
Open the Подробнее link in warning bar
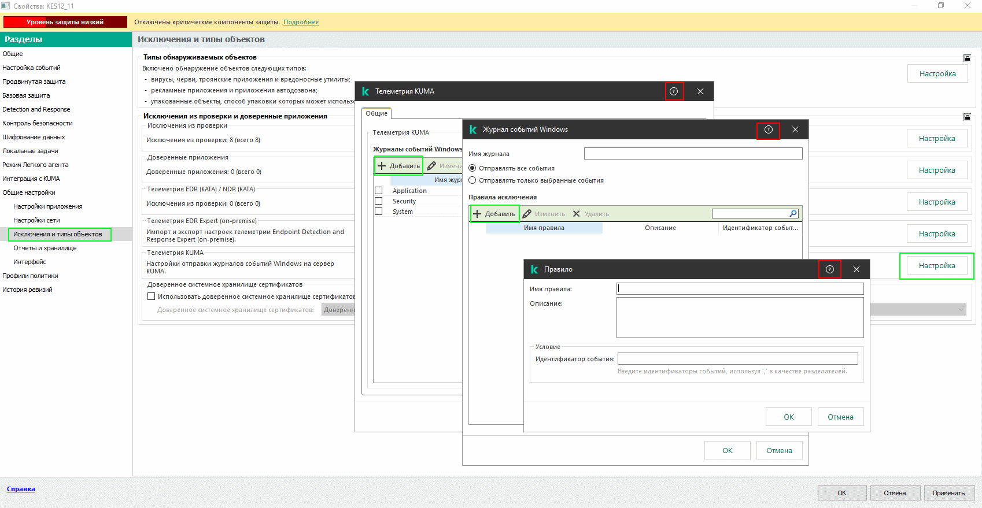click(x=301, y=22)
